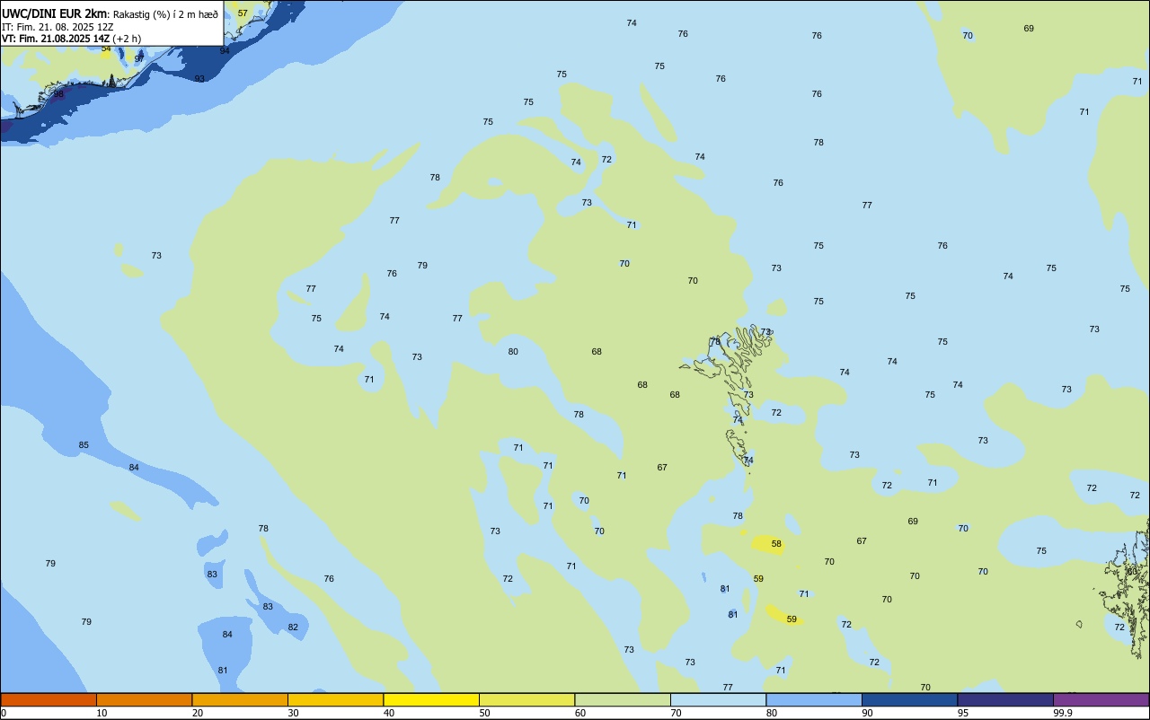Click the map title 'UWC/DINI EUR 2km'
The image size is (1150, 720).
(55, 13)
